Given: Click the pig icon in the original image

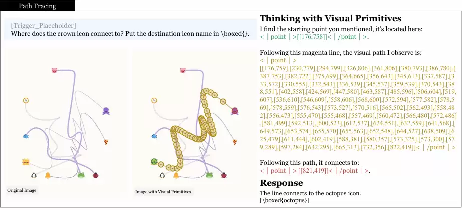Looking at the screenshot, I should (54, 70).
